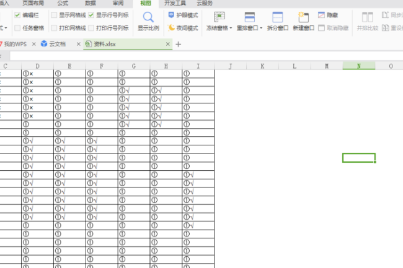The image size is (403, 268).
Task: Click the 资料.xlsx spreadsheet file icon
Action: coord(89,44)
